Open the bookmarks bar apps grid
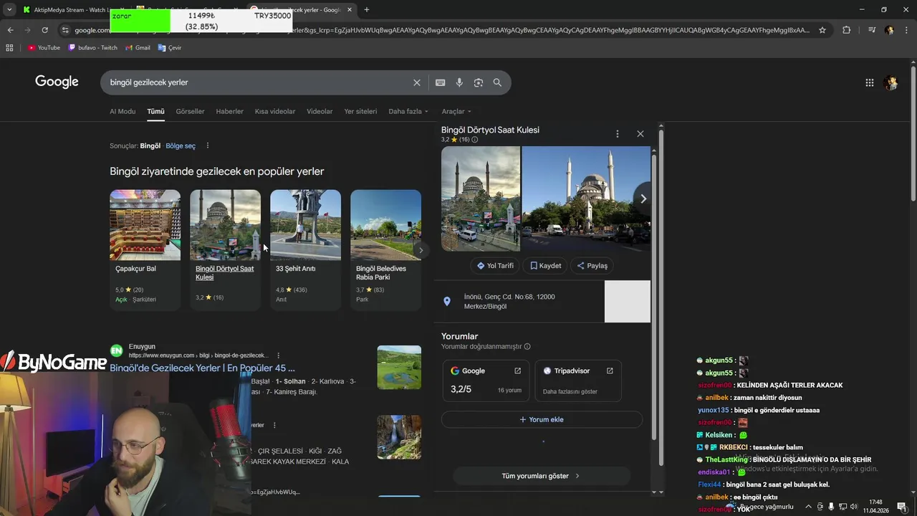 (x=9, y=47)
